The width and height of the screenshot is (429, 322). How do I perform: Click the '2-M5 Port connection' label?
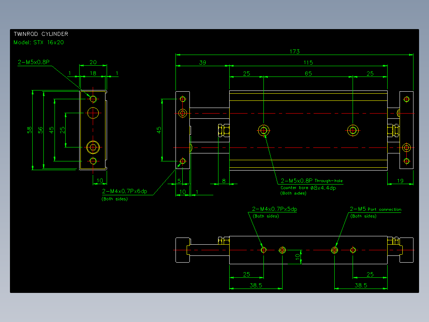point(376,209)
